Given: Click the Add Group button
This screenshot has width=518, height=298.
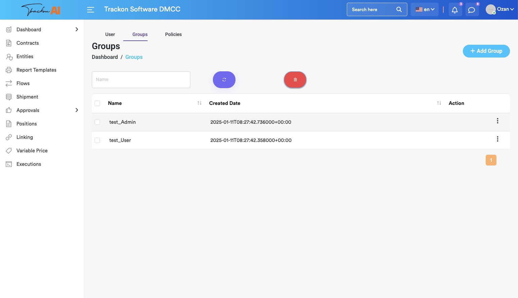Looking at the screenshot, I should tap(486, 51).
